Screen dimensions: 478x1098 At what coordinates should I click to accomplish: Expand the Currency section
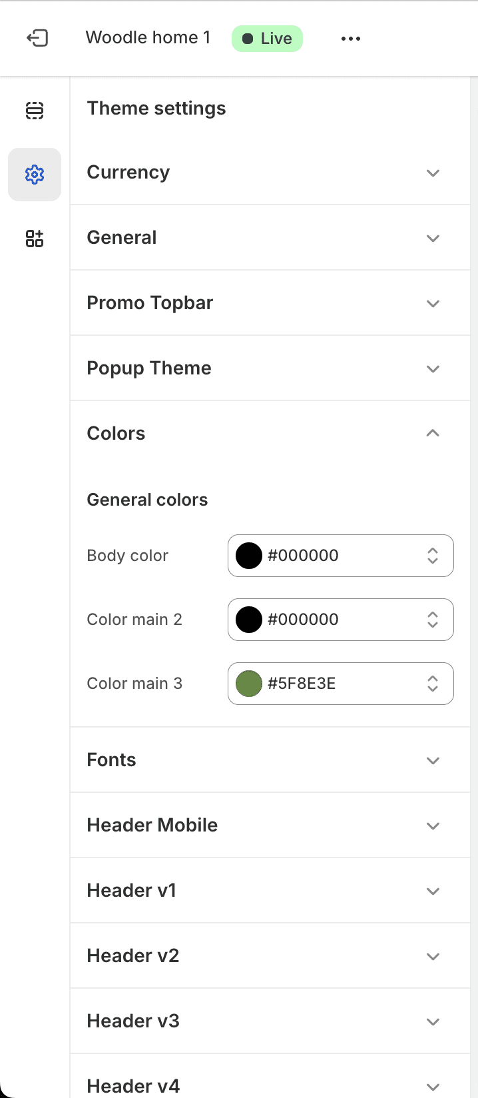pos(270,173)
